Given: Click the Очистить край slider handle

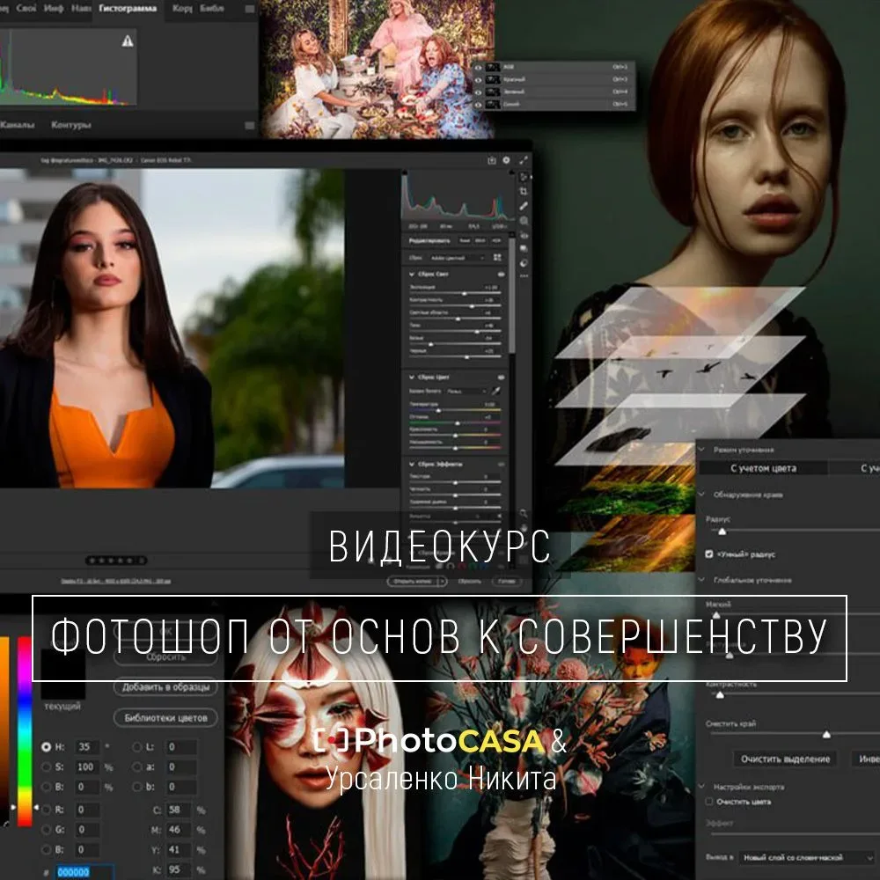Looking at the screenshot, I should [826, 734].
